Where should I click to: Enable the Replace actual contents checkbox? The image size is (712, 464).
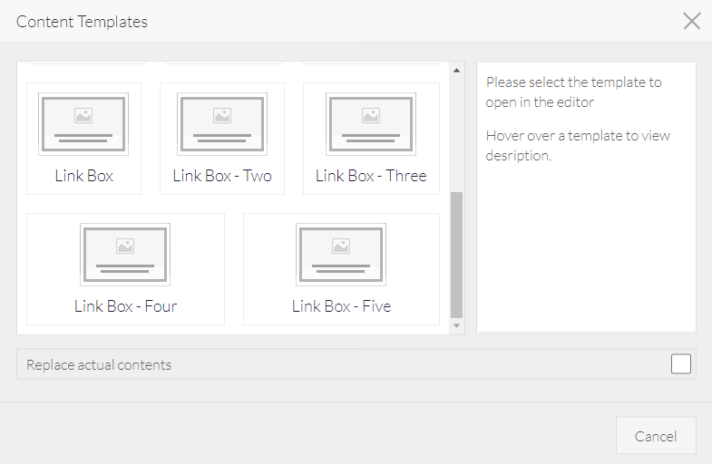680,363
